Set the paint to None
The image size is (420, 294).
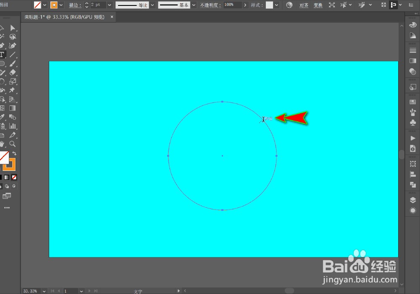[14, 177]
